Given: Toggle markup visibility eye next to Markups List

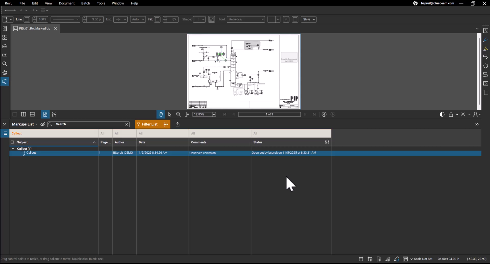Looking at the screenshot, I should point(43,124).
